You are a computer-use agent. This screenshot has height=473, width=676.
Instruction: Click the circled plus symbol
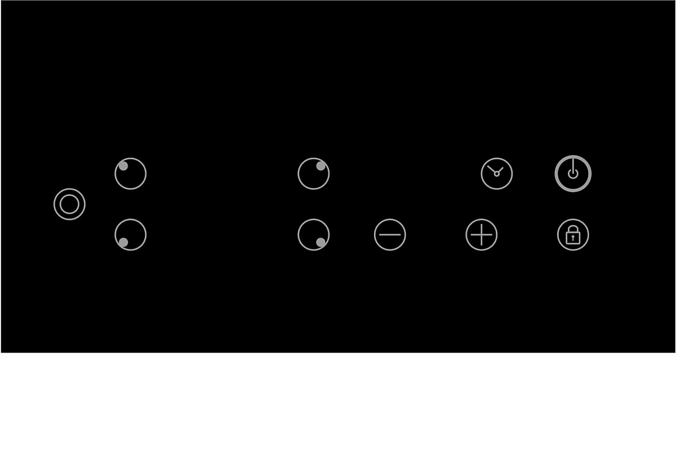pos(482,235)
